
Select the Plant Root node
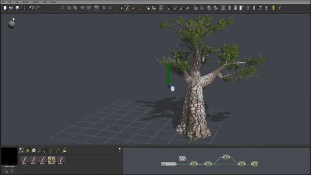(169, 164)
